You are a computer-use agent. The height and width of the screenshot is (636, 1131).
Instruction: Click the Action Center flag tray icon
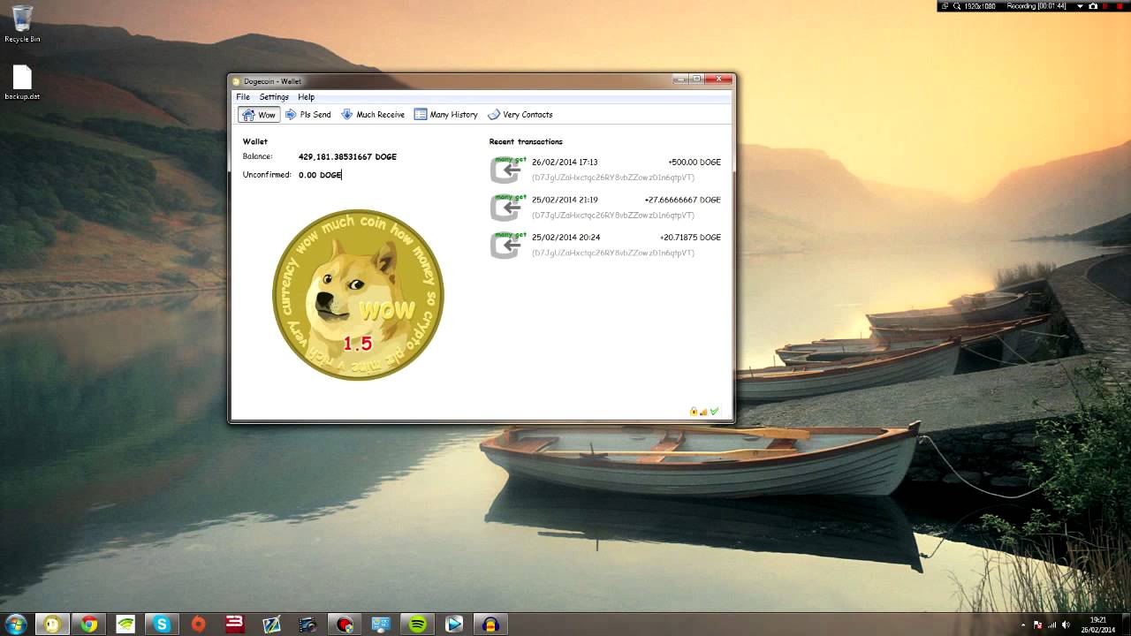click(1038, 625)
